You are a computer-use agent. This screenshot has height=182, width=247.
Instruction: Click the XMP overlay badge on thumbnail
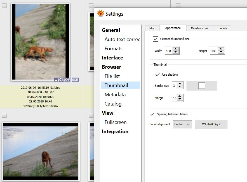tap(67, 80)
